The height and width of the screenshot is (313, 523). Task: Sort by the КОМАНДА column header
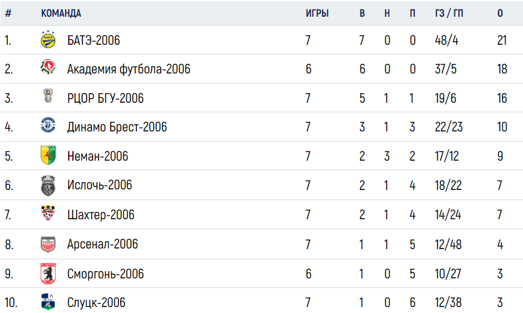pyautogui.click(x=61, y=13)
